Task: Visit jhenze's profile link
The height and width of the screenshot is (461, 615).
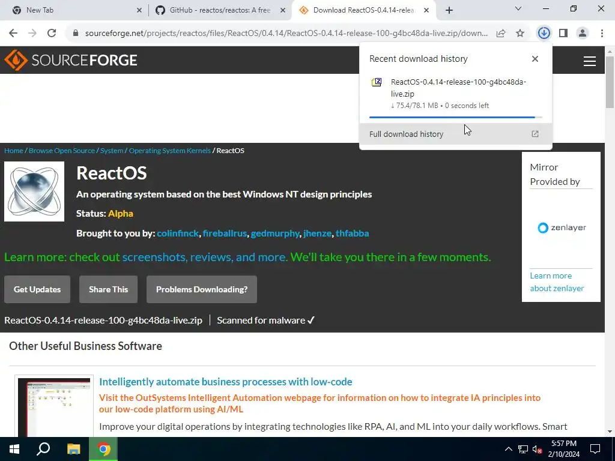Action: pos(317,234)
